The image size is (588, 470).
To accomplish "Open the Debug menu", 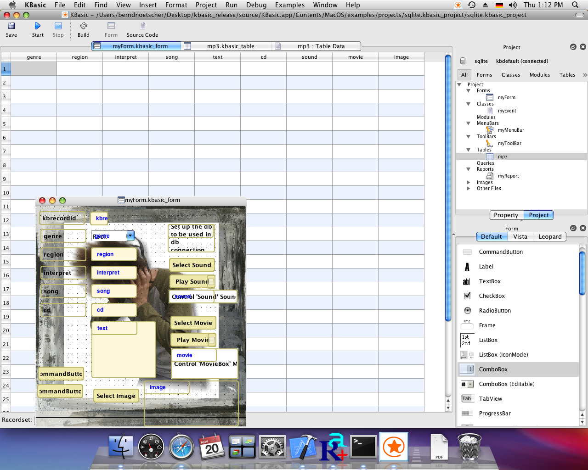I will click(256, 5).
